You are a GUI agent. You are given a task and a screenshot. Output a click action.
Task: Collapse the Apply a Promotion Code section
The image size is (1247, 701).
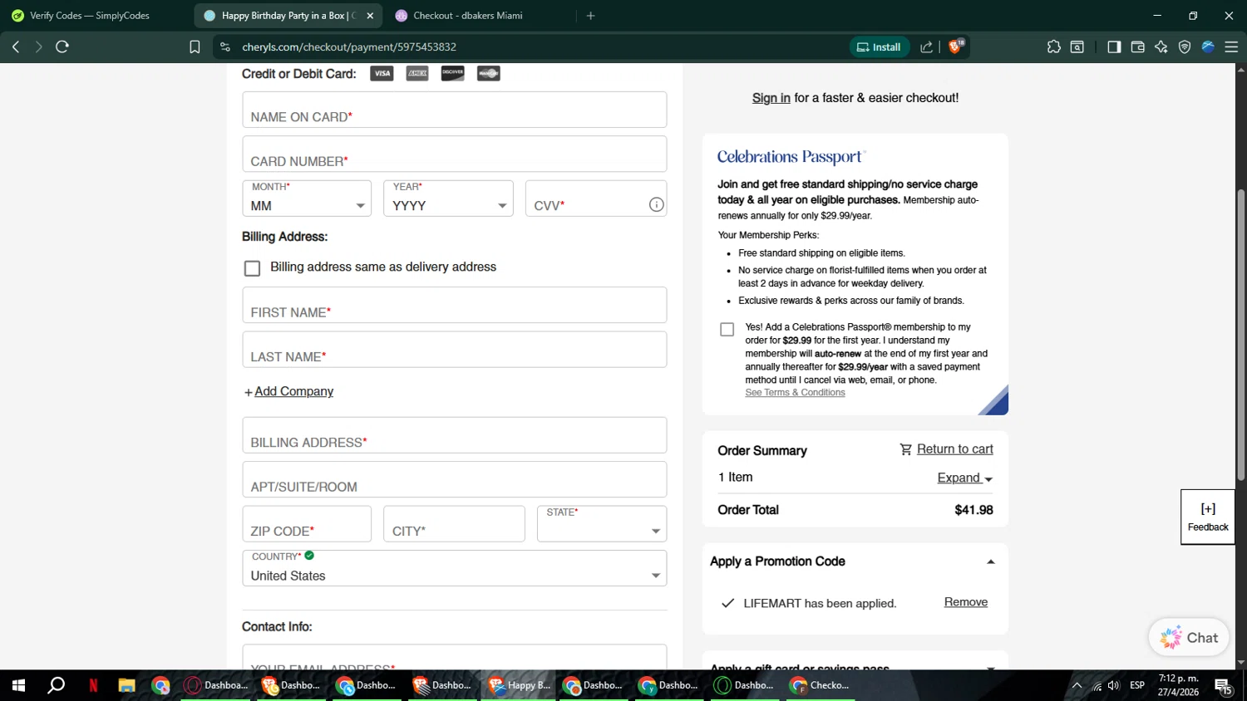[990, 562]
